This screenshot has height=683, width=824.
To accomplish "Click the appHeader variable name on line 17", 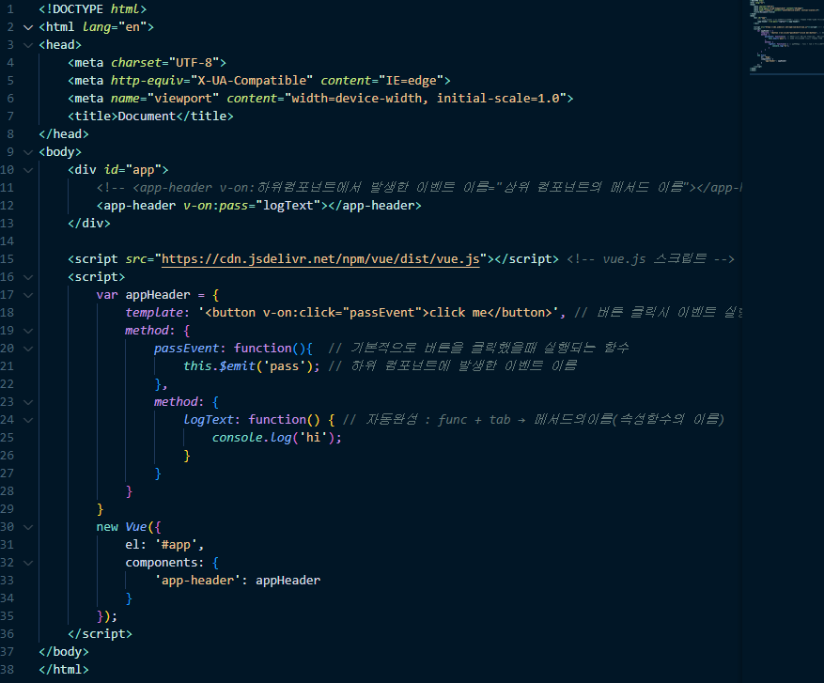I will [158, 295].
